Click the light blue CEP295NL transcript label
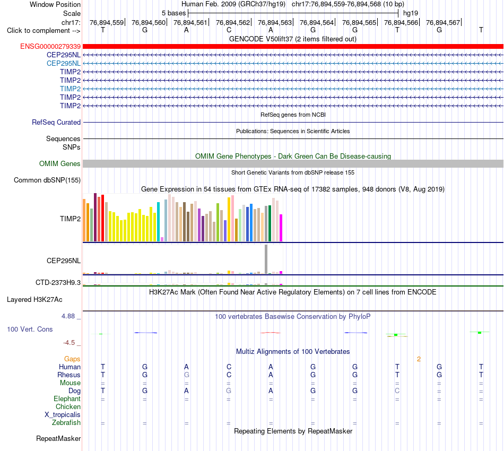Viewport: 504px width, 451px height. [x=63, y=63]
